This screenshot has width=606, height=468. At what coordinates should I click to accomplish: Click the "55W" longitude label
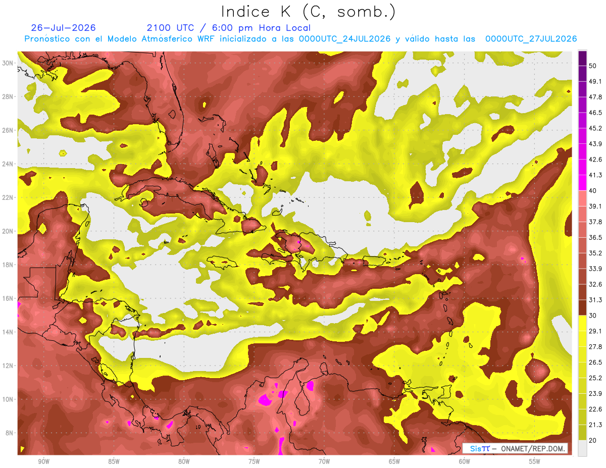coord(535,462)
